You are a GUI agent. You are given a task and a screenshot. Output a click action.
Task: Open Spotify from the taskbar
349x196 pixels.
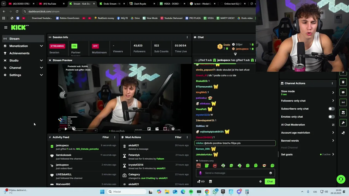pos(191,192)
